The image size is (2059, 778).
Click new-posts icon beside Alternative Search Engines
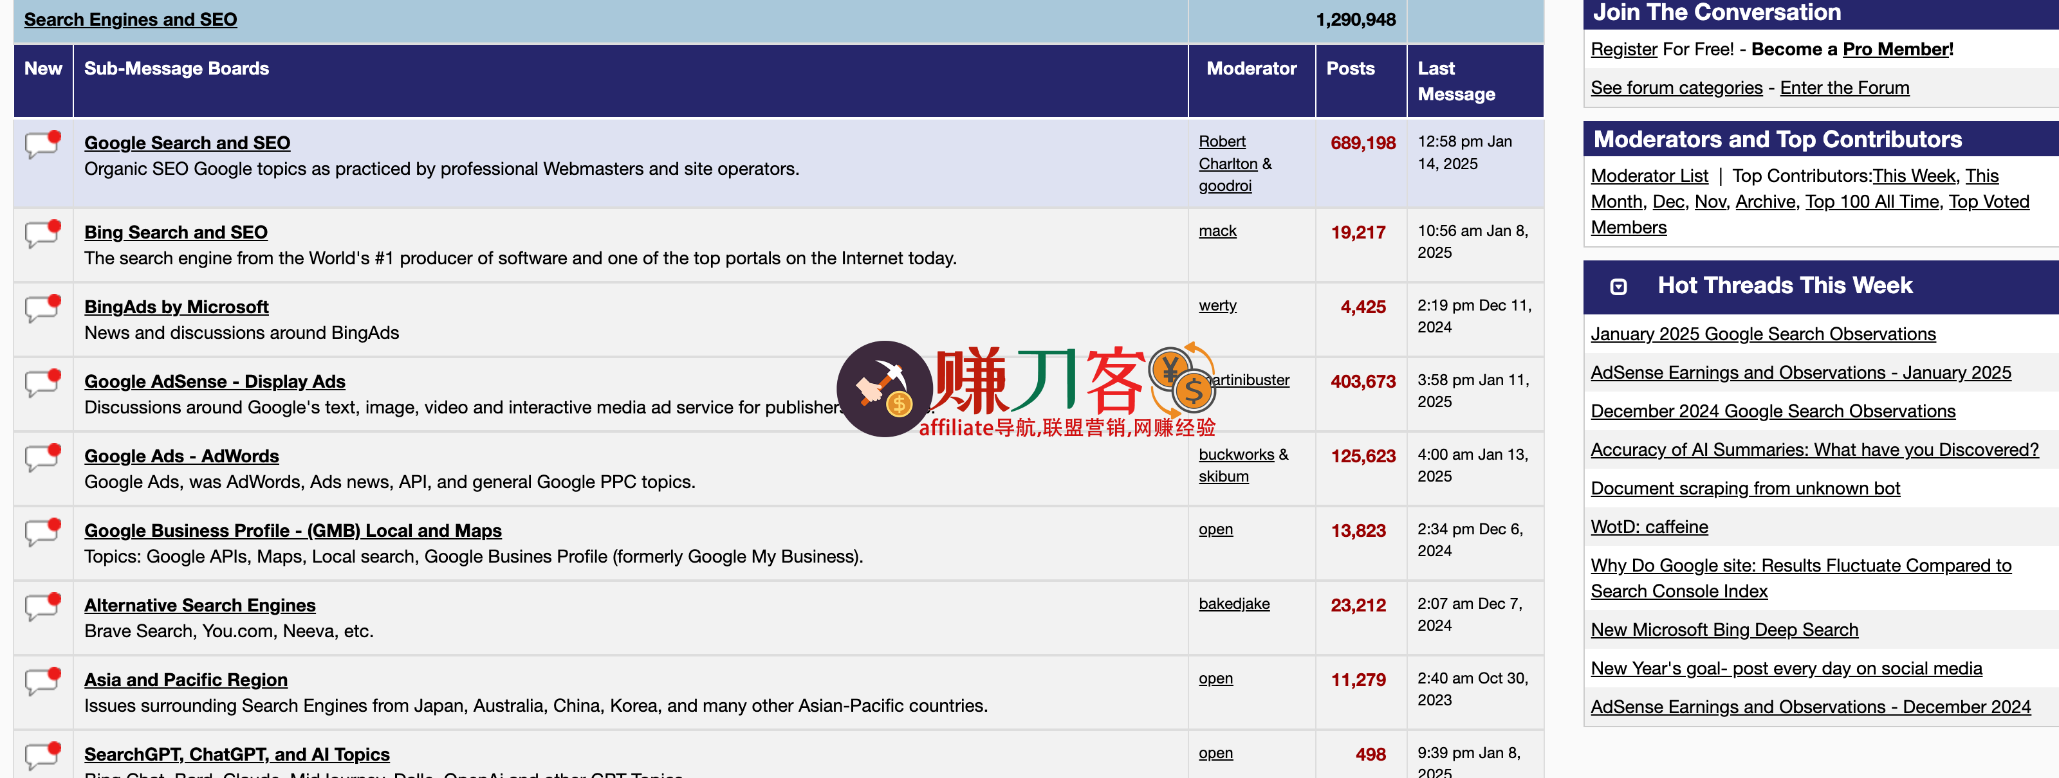point(43,606)
